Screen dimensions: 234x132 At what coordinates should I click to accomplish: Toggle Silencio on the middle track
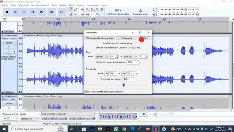pos(5,38)
